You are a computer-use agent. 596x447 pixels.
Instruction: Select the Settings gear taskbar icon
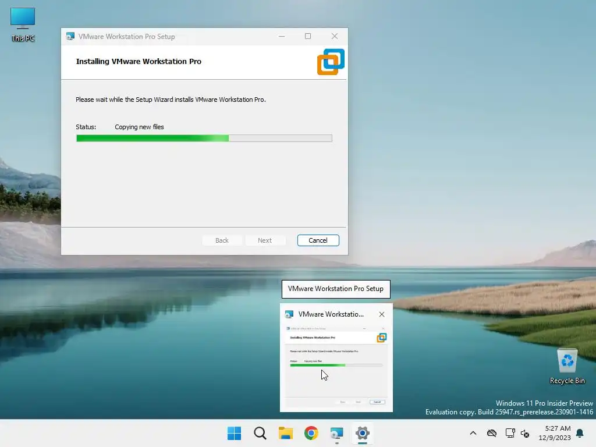tap(362, 433)
